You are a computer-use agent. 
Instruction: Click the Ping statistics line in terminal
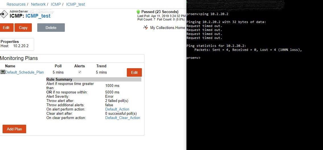[x=216, y=46]
